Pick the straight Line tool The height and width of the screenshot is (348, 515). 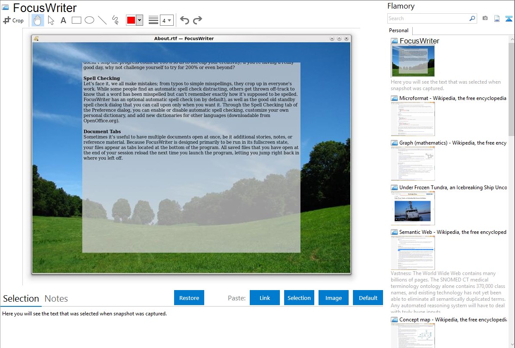tap(102, 20)
